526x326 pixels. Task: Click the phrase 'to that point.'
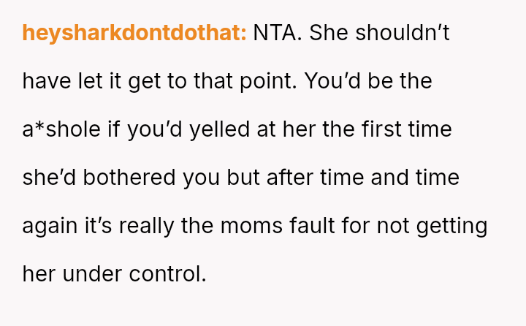(232, 81)
